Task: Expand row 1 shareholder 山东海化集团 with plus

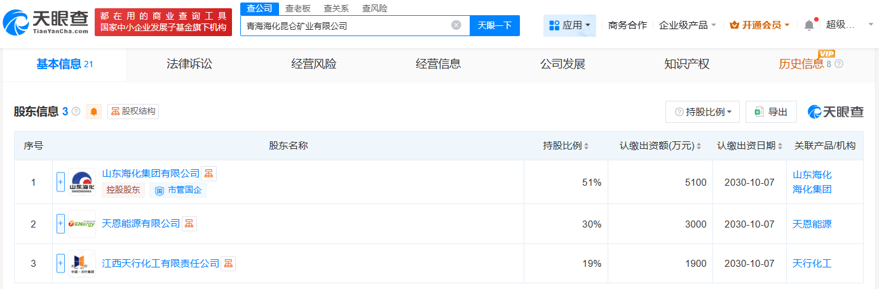Action: pyautogui.click(x=61, y=182)
